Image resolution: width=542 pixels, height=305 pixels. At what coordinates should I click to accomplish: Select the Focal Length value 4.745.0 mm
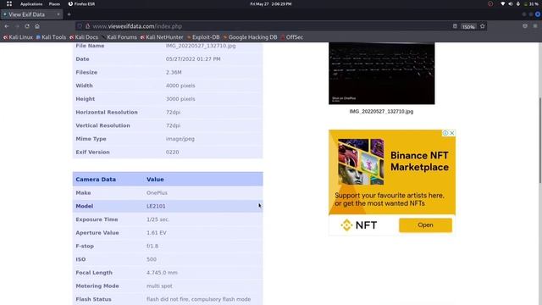[162, 273]
